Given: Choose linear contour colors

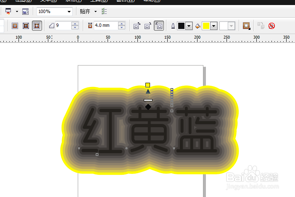Looking at the screenshot, I should tap(137, 26).
